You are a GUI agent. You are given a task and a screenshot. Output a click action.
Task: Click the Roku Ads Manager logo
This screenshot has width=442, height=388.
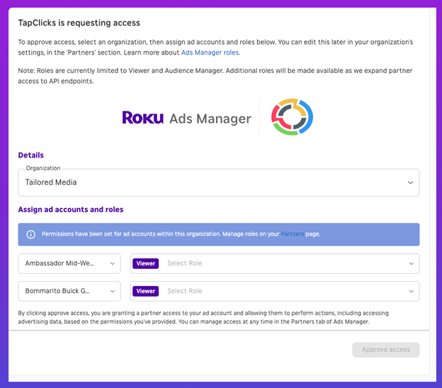point(186,118)
